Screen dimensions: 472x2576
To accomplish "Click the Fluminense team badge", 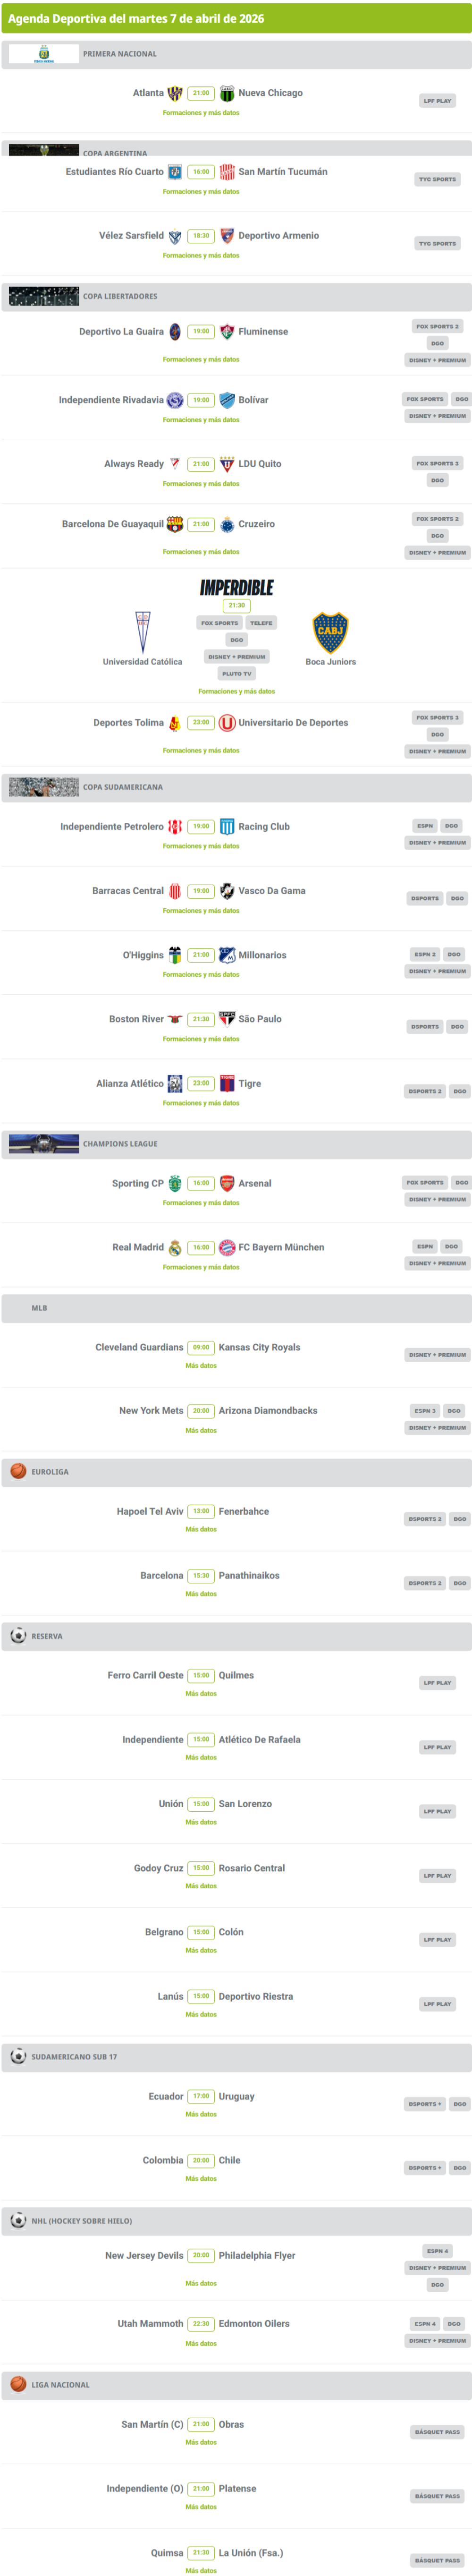I will click(227, 332).
